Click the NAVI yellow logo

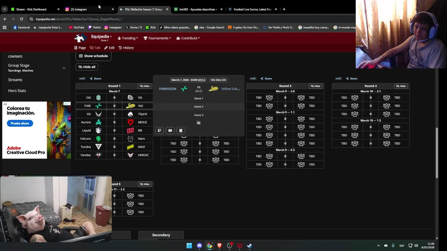point(130,147)
